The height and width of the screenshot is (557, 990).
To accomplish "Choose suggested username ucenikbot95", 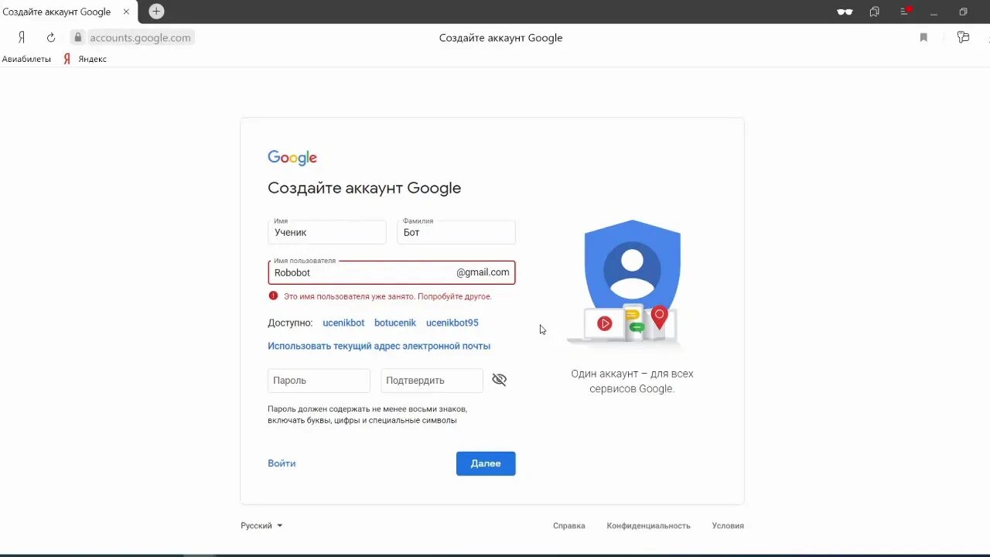I will 452,323.
